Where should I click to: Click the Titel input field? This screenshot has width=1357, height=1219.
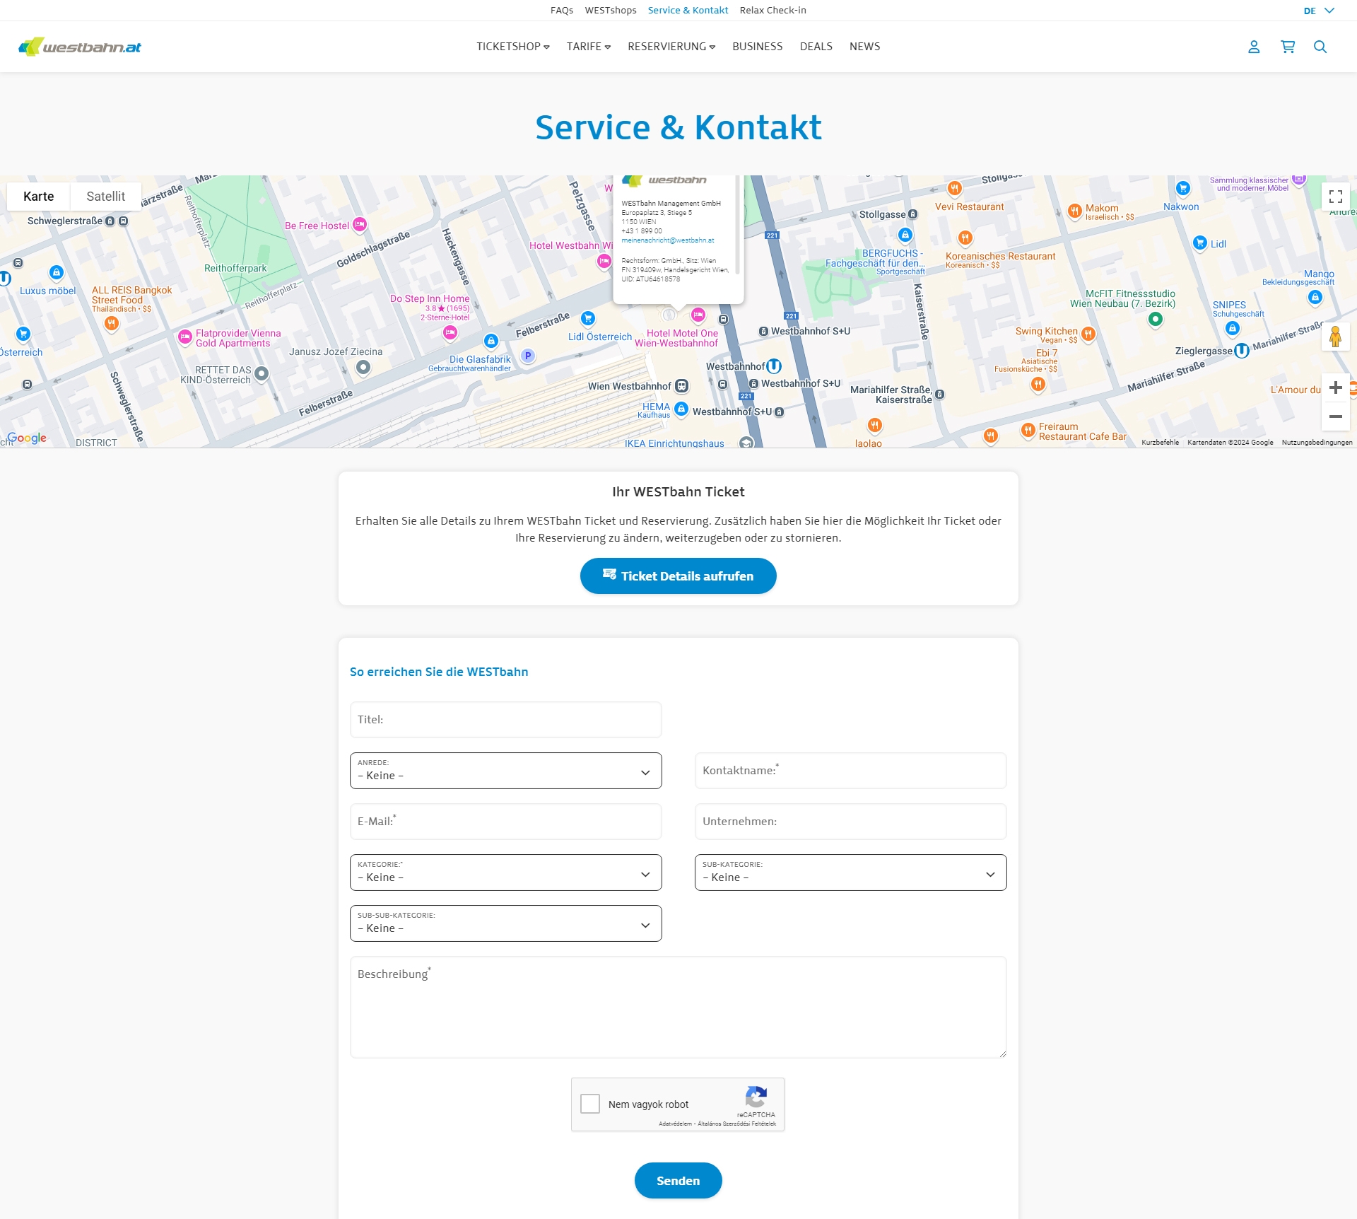[506, 720]
